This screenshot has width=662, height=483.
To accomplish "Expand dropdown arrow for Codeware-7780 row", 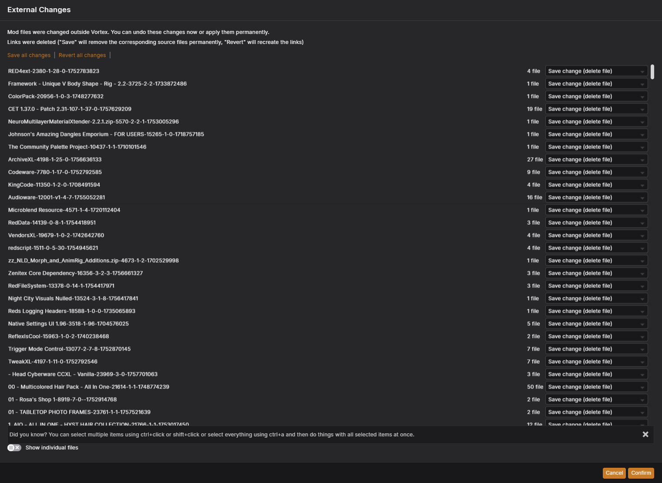I will [x=642, y=172].
